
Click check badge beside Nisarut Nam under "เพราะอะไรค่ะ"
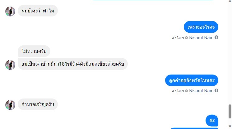(x=186, y=38)
